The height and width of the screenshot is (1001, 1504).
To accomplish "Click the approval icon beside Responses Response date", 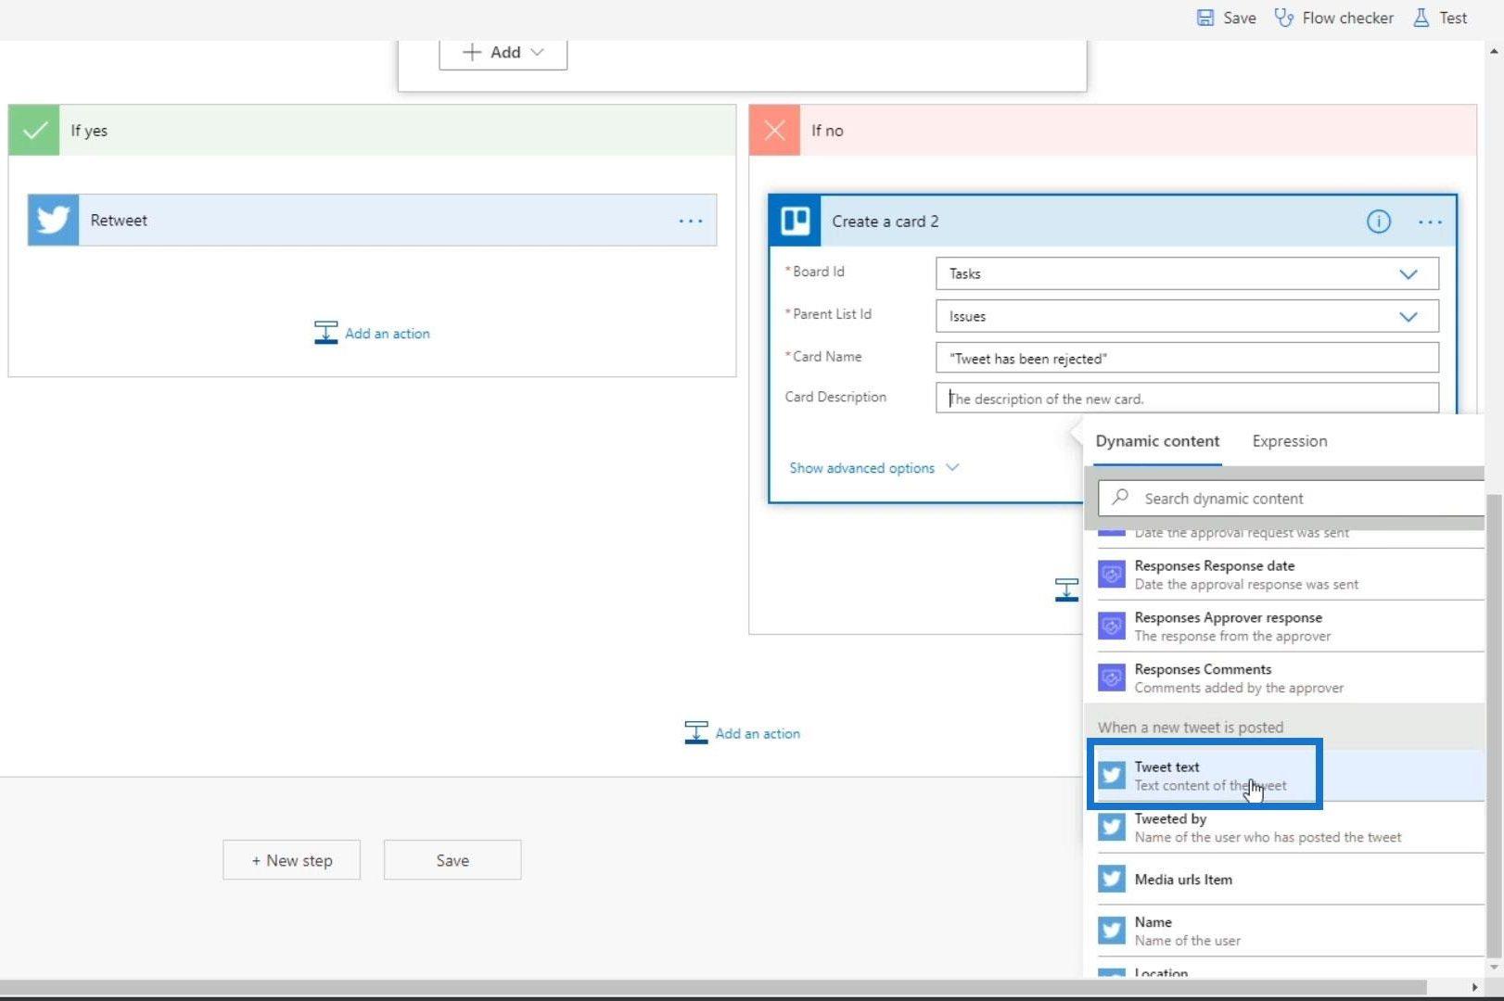I will [x=1112, y=575].
